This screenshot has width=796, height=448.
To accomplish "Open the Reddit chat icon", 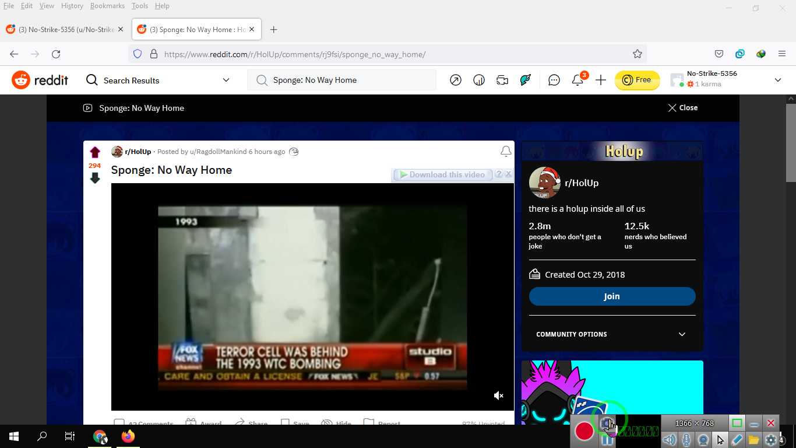I will (x=554, y=80).
